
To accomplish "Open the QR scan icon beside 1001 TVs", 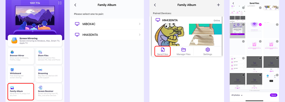I will [x=60, y=3].
